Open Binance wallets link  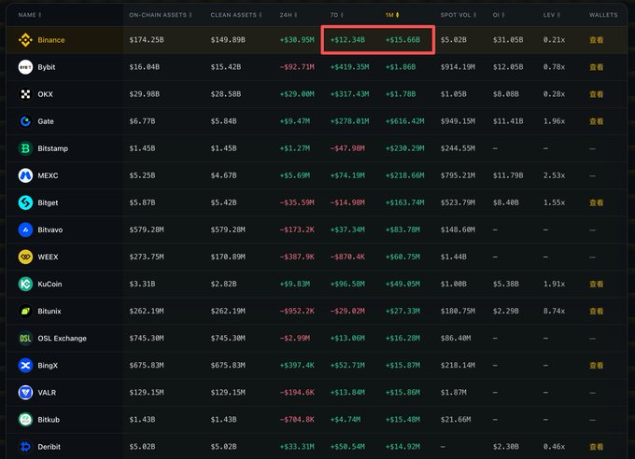596,40
